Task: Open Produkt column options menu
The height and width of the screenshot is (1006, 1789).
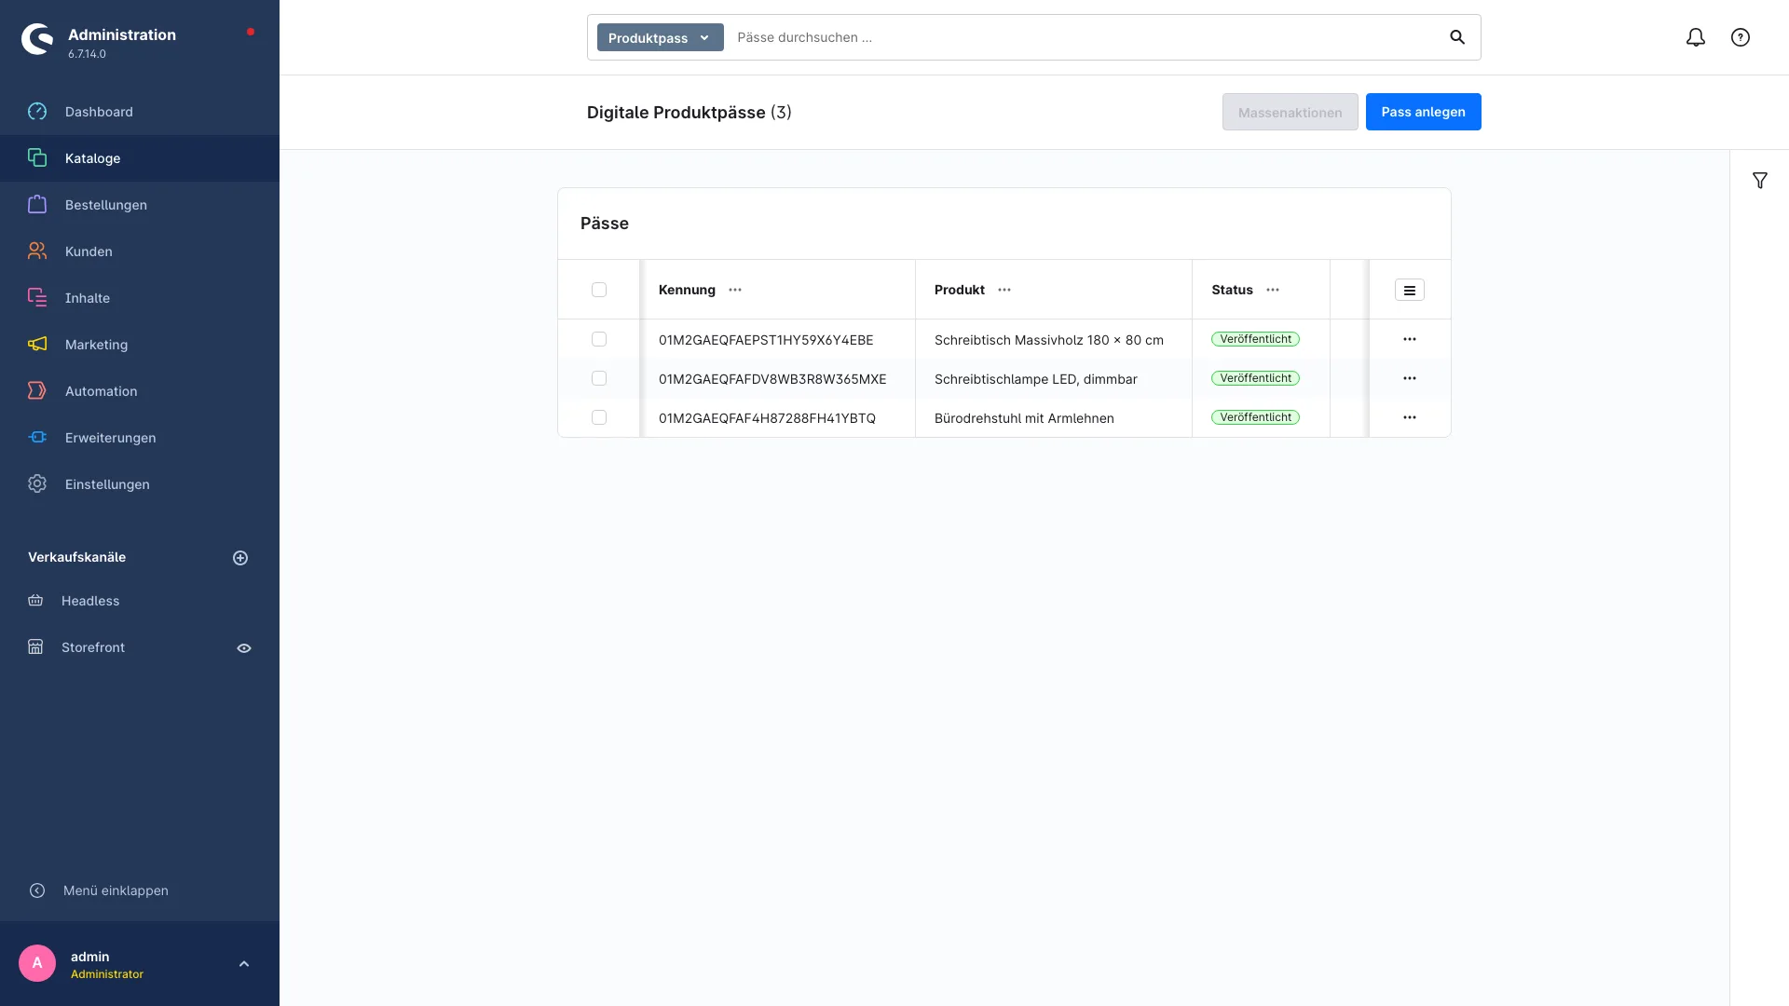Action: coord(1004,290)
